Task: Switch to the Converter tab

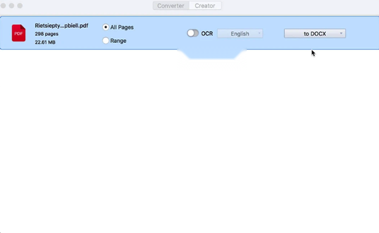Action: click(171, 6)
